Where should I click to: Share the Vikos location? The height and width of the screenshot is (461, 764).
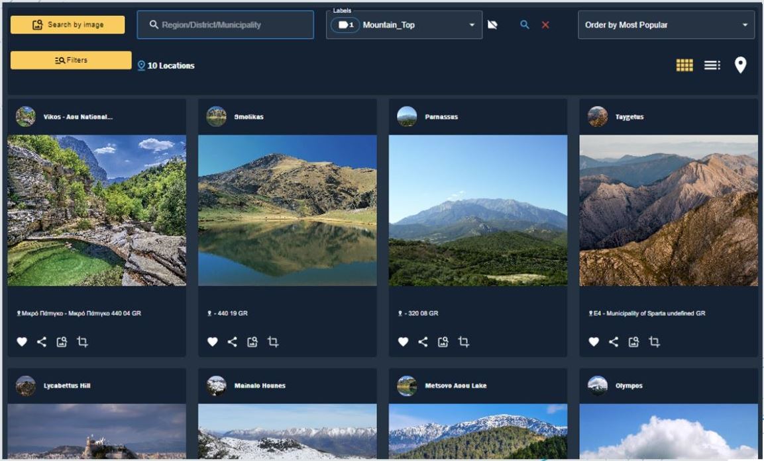(x=42, y=342)
